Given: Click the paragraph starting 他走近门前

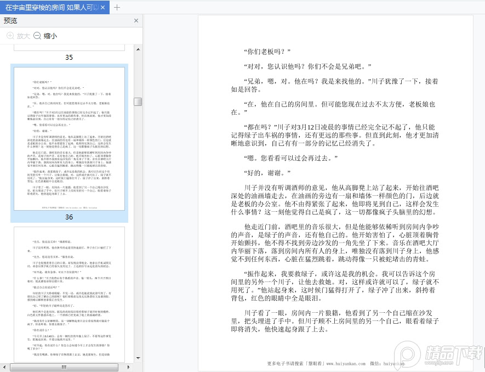Looking at the screenshot, I should (335, 243).
